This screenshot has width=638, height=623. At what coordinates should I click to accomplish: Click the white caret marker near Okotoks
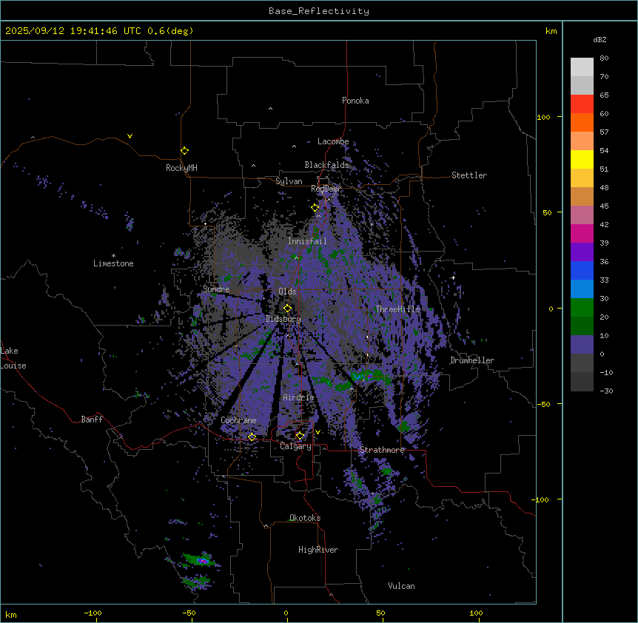tap(266, 526)
